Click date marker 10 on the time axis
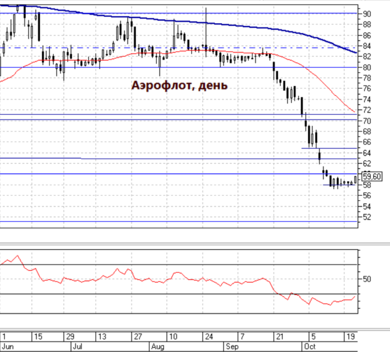Screen dimensions: 390x352 (x=173, y=337)
